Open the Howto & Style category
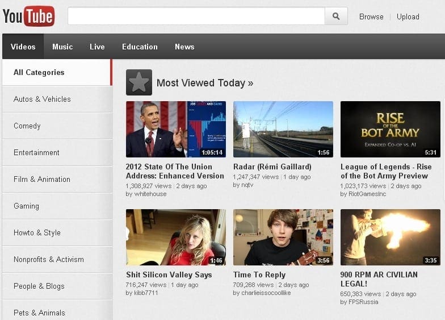This screenshot has width=445, height=320. [37, 232]
